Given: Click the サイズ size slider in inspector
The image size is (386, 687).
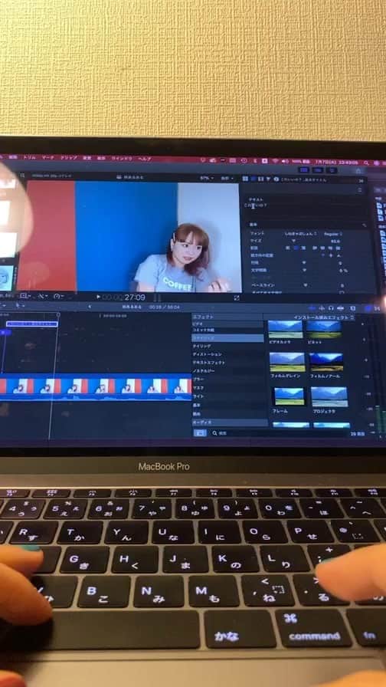Looking at the screenshot, I should tap(293, 241).
